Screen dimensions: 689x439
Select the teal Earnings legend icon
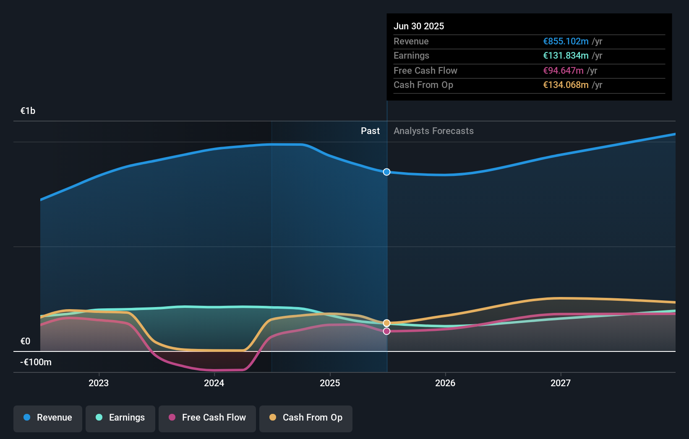98,417
